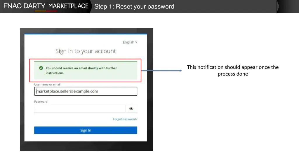
Task: Open the Forgot Password? link
Action: pyautogui.click(x=125, y=119)
